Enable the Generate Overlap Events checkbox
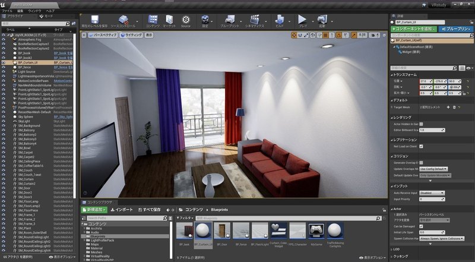Screen dimensions: 475x262 point(421,163)
